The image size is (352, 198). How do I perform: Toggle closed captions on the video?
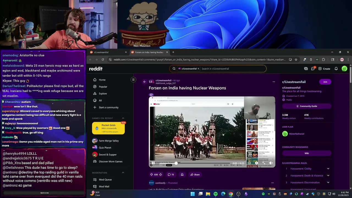tap(249, 163)
